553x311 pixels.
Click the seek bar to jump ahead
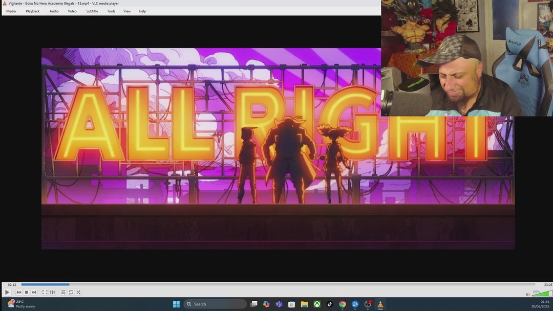pyautogui.click(x=205, y=284)
